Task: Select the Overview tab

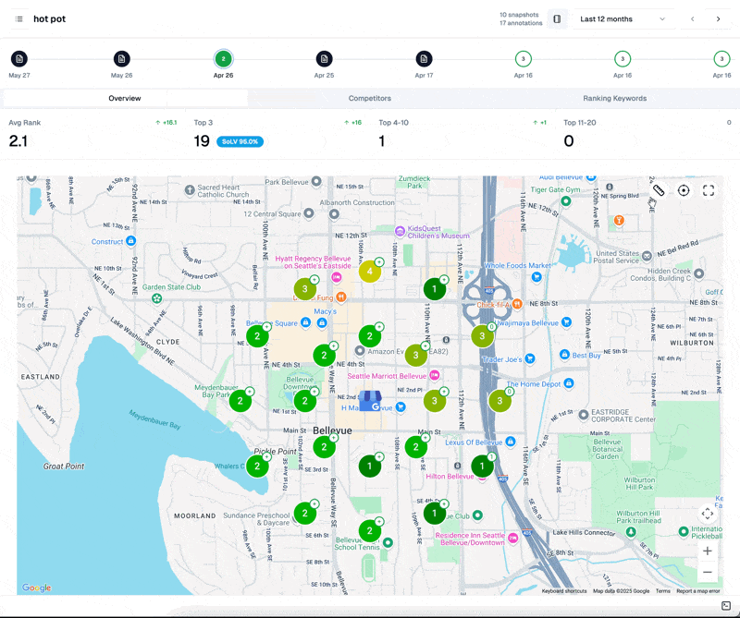Action: tap(125, 98)
